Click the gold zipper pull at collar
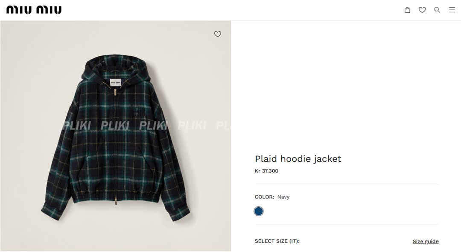The width and height of the screenshot is (461, 252). pos(115,92)
